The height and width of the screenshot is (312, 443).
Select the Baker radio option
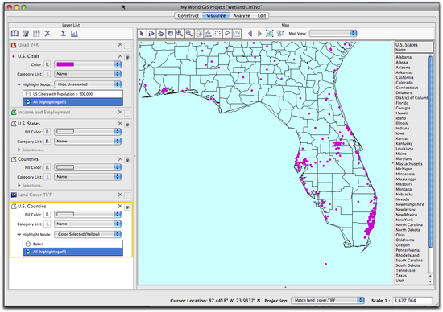[28, 244]
